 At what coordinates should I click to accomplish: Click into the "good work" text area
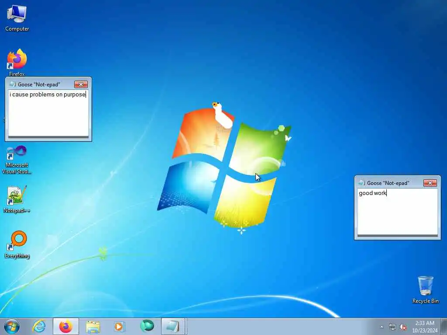397,212
